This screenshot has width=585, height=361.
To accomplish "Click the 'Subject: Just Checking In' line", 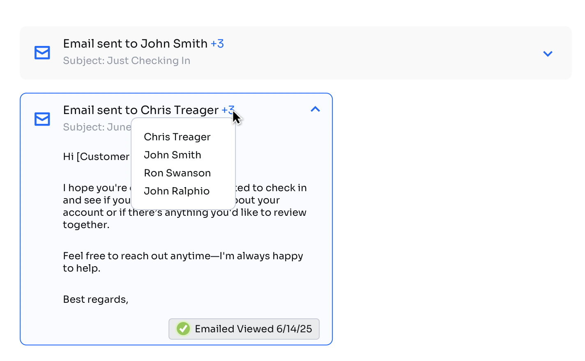I will point(127,61).
